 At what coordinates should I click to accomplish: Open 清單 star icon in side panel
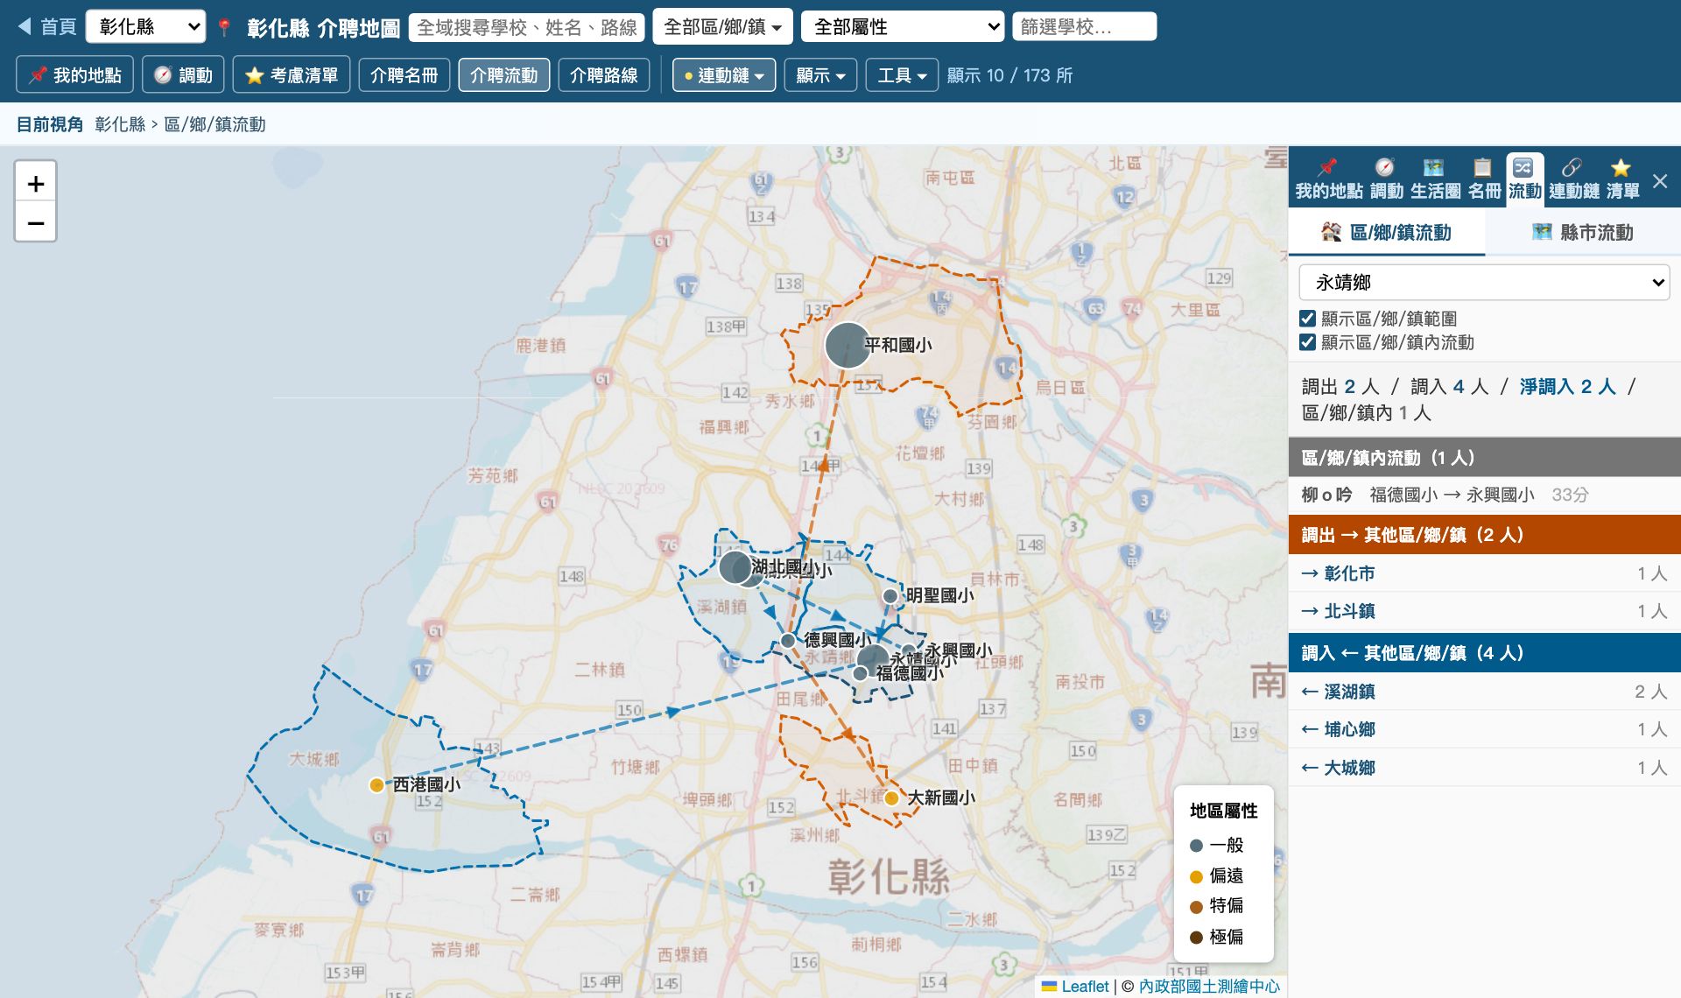[1622, 179]
